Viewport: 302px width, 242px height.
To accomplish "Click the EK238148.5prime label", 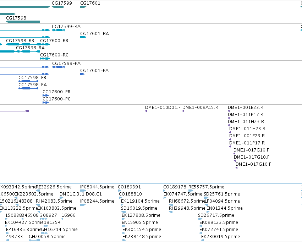I will click(142, 237).
